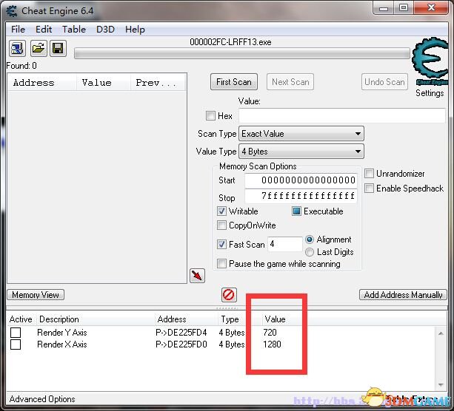Viewport: 454px width, 411px height.
Task: Click address P->DE225FD0
Action: point(181,344)
